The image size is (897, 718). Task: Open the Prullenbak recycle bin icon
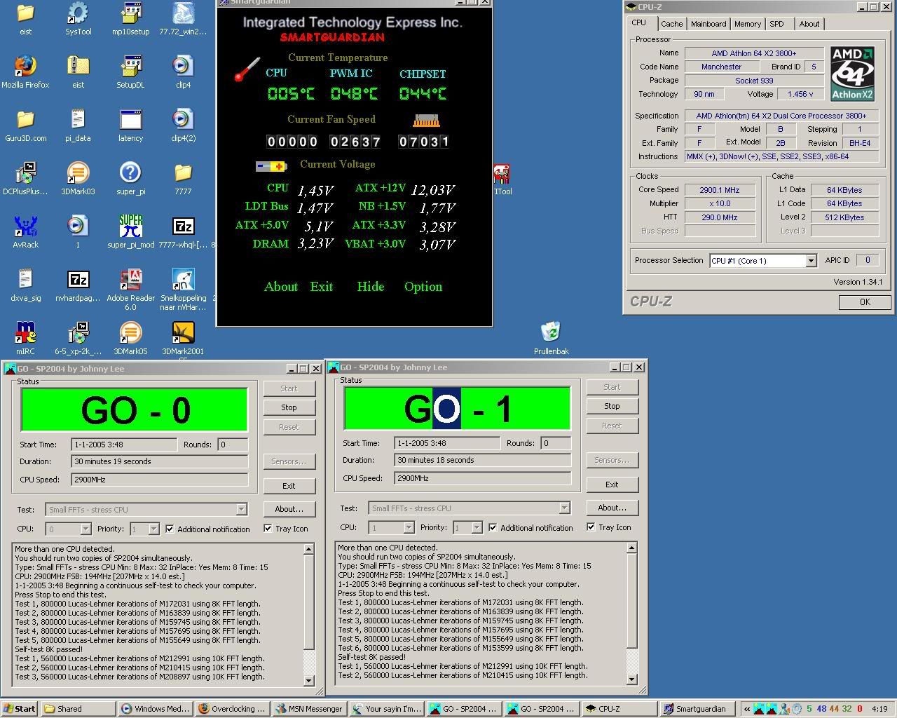click(551, 338)
